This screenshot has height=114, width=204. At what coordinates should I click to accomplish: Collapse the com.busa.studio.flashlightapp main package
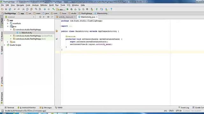[x=11, y=29]
